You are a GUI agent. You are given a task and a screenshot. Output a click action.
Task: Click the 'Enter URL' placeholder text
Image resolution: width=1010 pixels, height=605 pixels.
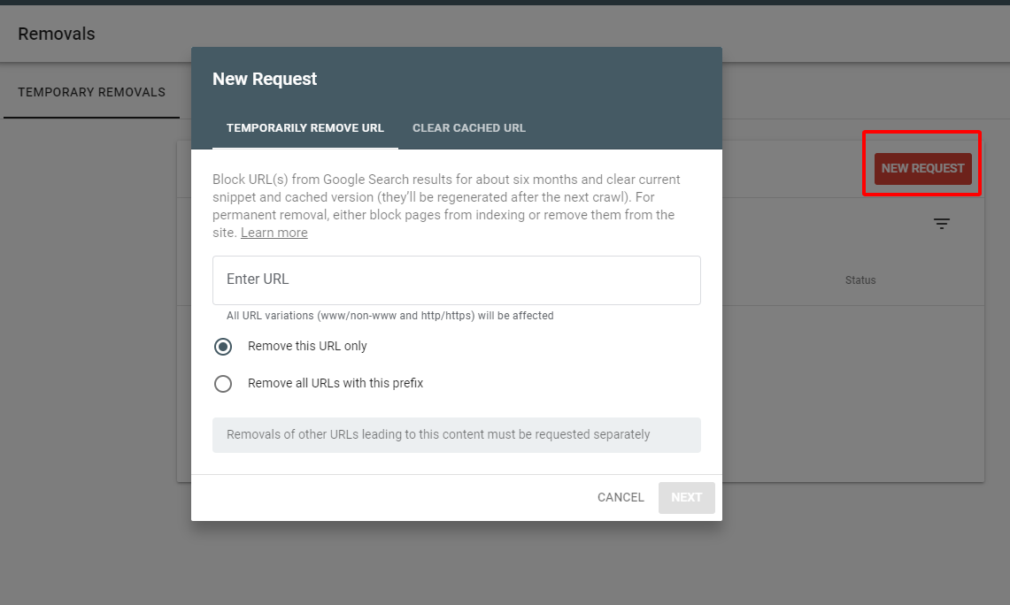tap(258, 279)
